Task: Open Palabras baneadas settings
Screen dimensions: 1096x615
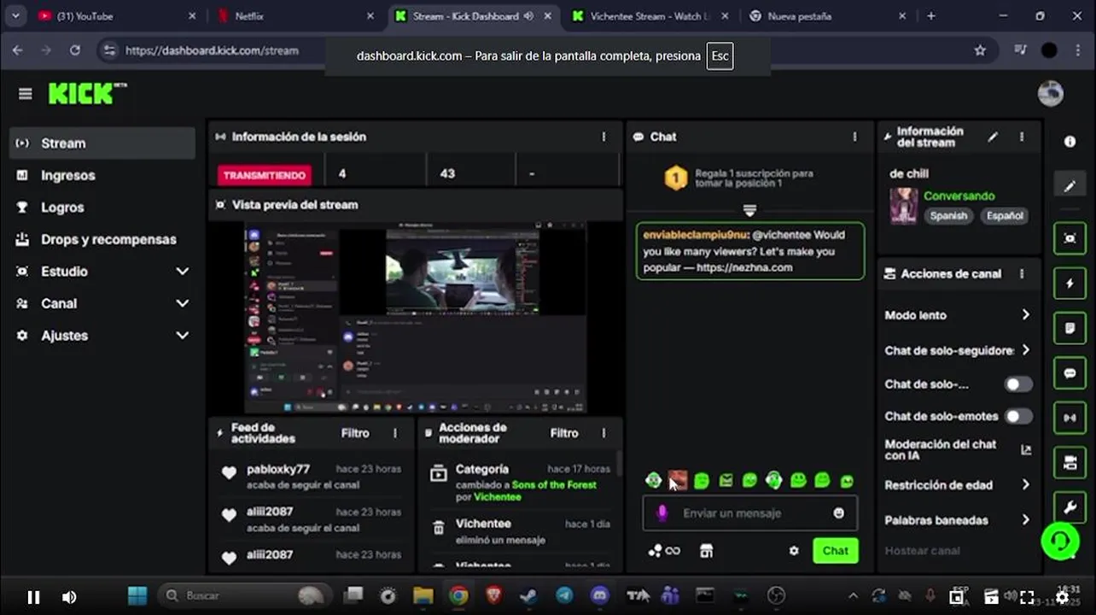Action: (957, 520)
